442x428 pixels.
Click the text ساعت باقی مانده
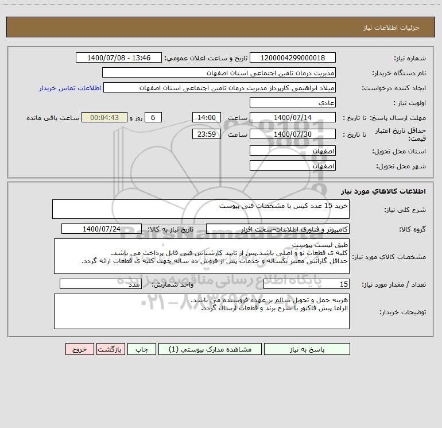pyautogui.click(x=53, y=118)
